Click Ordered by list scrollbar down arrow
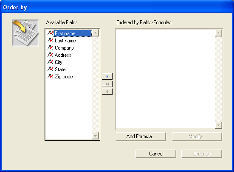 point(218,125)
